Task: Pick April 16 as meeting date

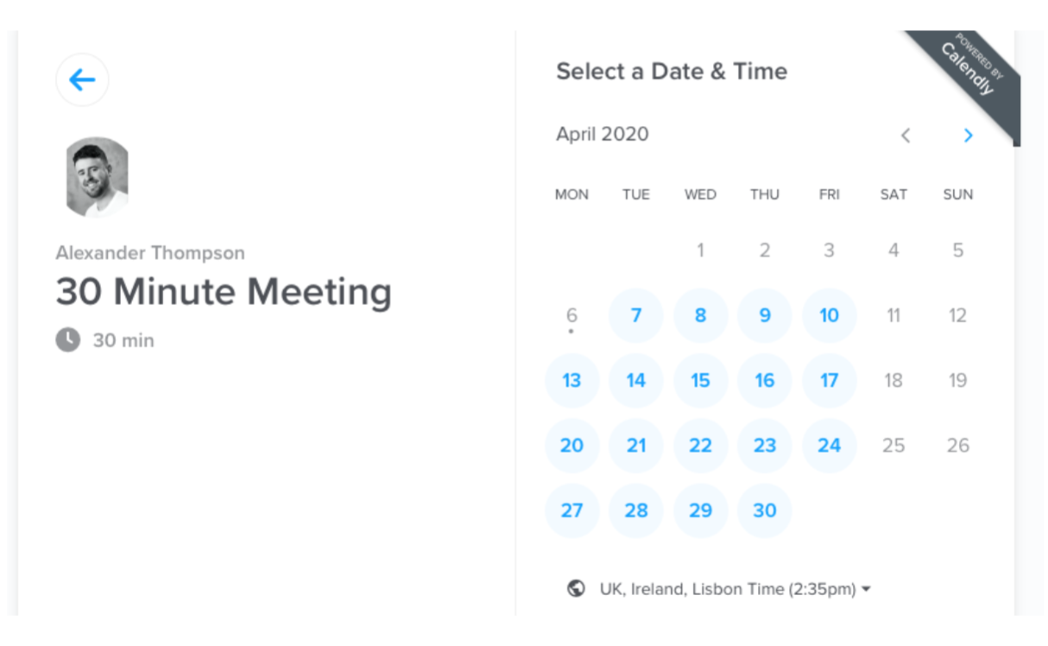Action: 765,381
